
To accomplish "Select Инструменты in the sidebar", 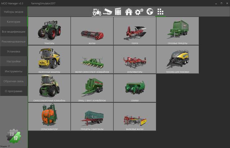I will click(14, 71).
